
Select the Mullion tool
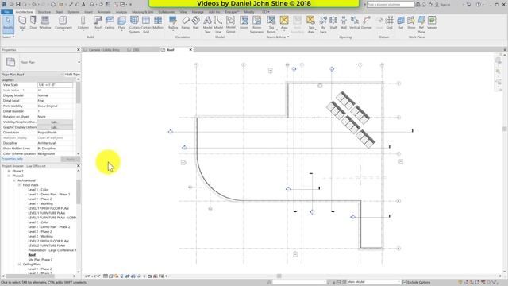coord(158,23)
